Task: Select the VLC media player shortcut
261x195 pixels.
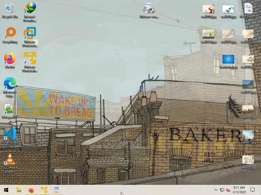Action: 10,163
